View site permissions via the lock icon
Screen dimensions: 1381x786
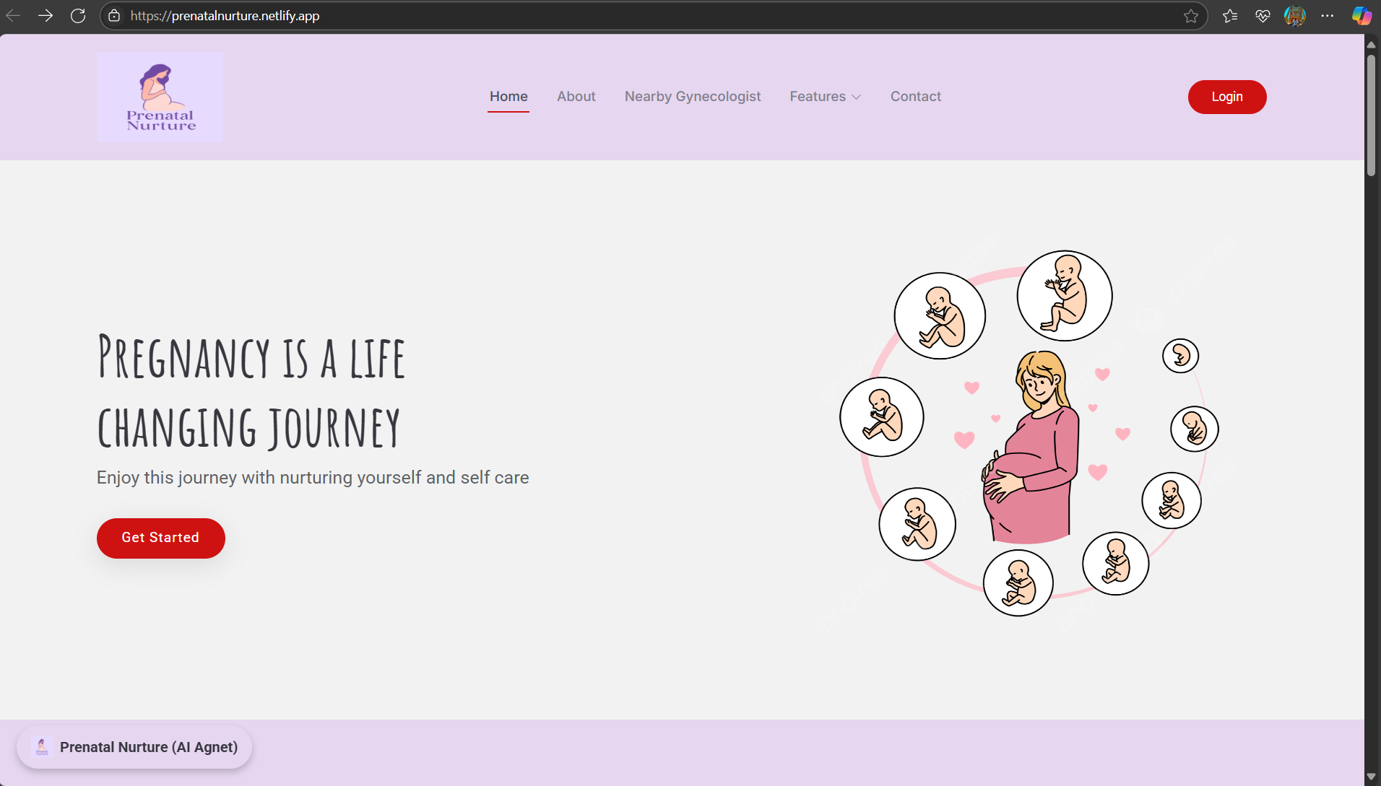(x=114, y=15)
